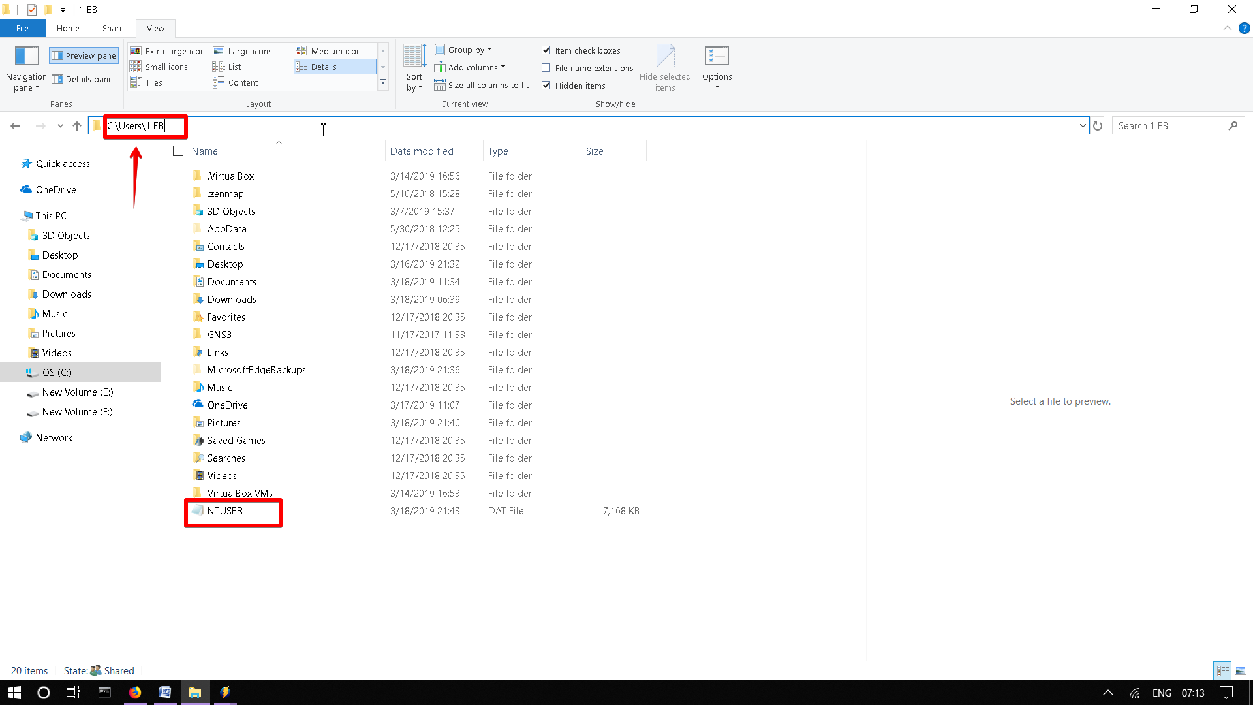Open Explorer help question mark icon

pos(1245,28)
